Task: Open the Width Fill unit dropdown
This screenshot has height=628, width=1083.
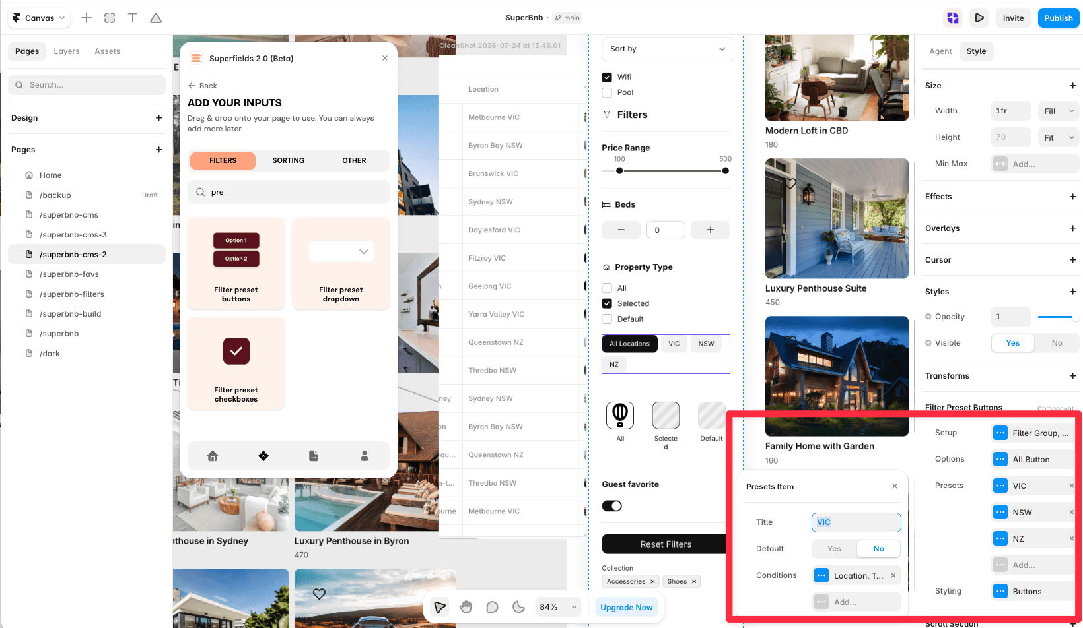Action: click(1059, 111)
